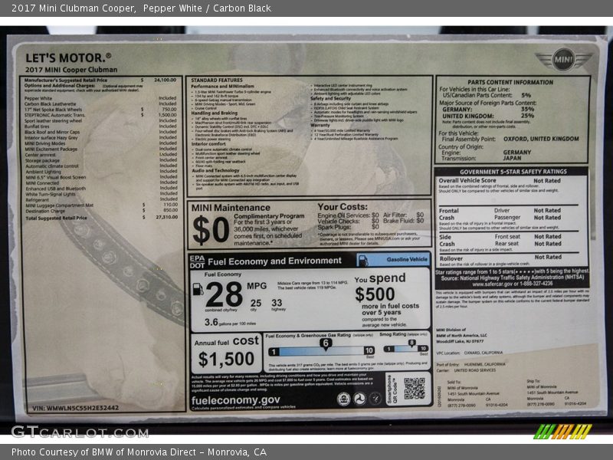The image size is (613, 460).
Task: Click the 'Handling and Braking' heading
Action: click(x=214, y=113)
